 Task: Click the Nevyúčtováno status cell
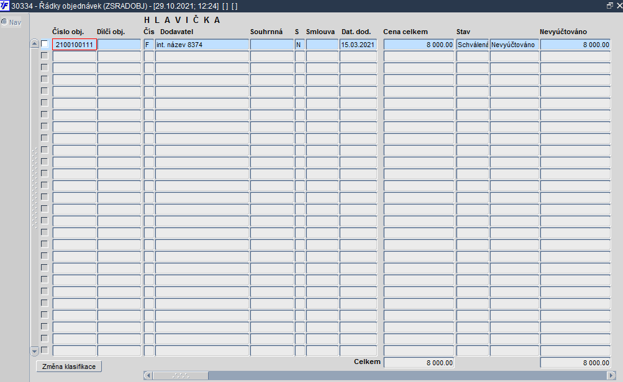click(x=514, y=45)
